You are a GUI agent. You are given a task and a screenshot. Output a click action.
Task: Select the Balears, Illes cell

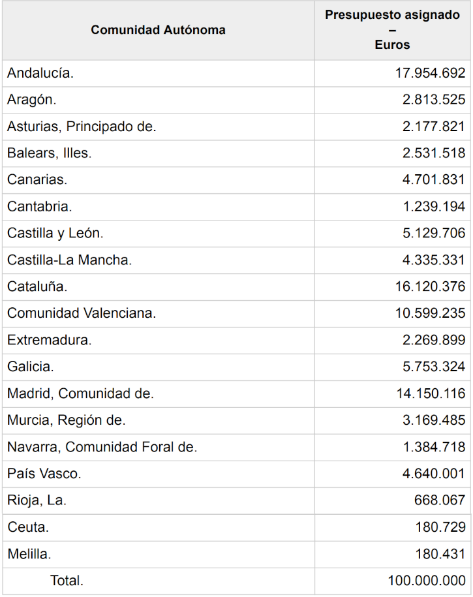click(50, 153)
